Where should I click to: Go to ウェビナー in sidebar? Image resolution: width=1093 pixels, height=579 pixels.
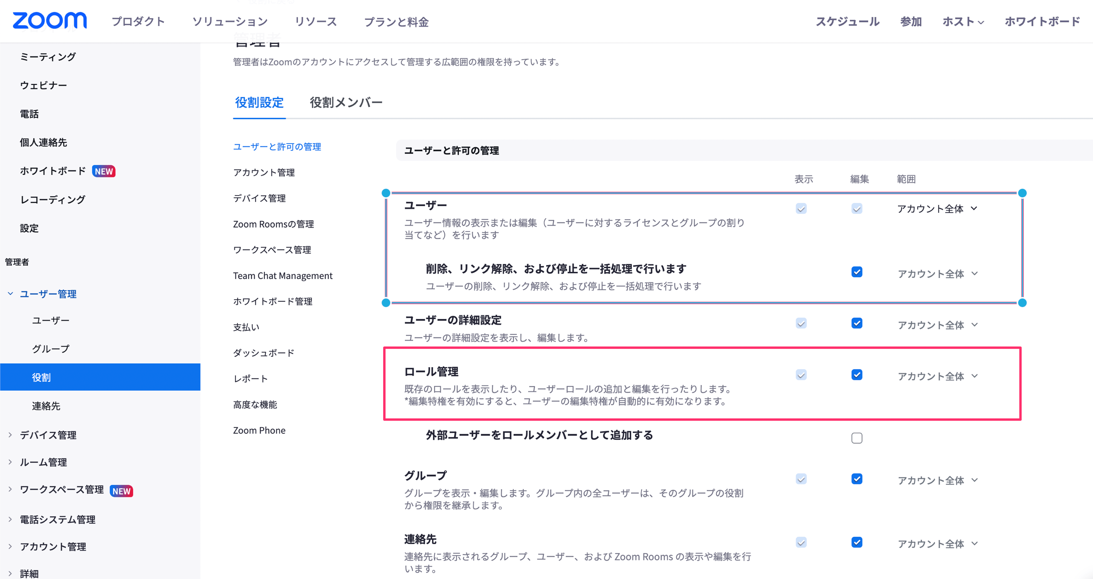coord(43,85)
